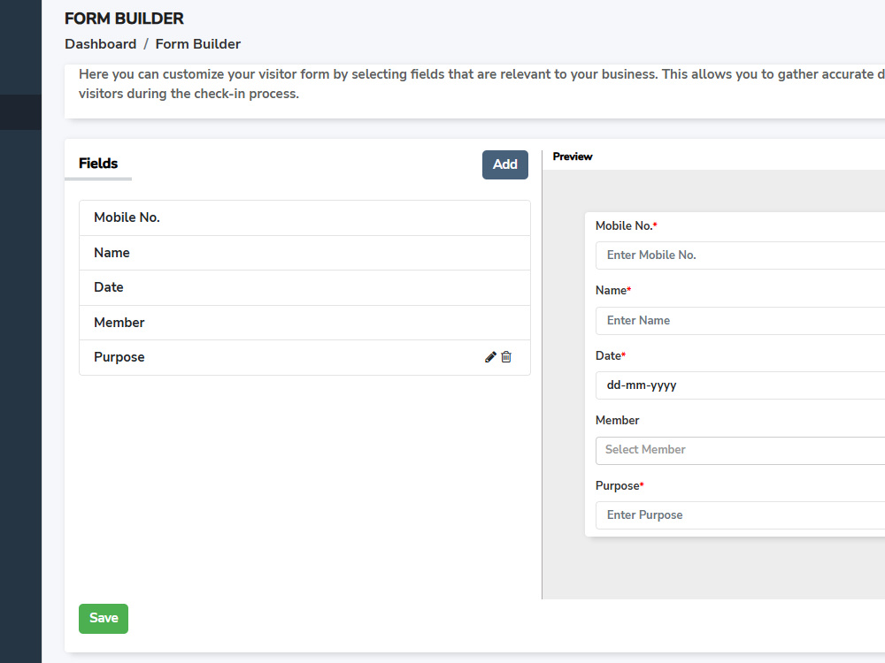Viewport: 885px width, 663px height.
Task: Open the dd-mm-yyyy date input
Action: click(740, 385)
